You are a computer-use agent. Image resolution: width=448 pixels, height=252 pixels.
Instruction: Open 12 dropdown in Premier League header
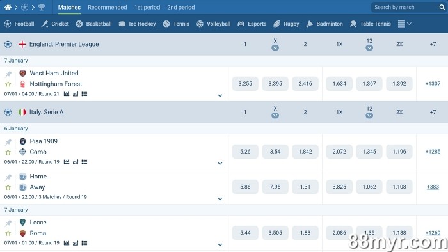point(369,48)
